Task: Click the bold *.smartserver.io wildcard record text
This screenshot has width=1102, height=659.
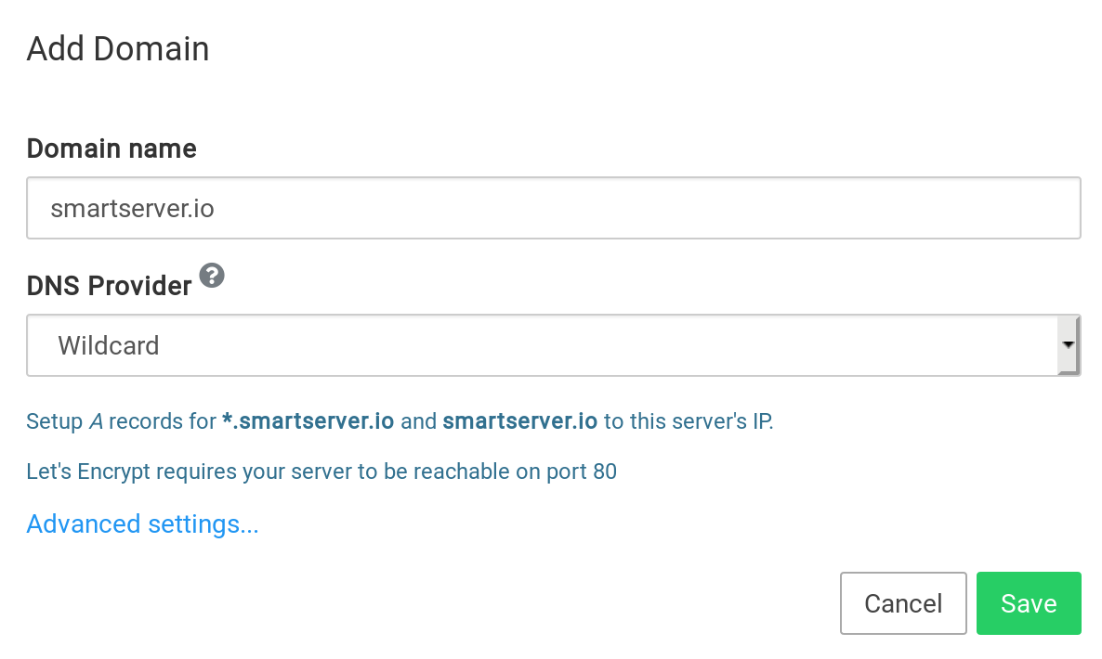Action: pos(308,421)
